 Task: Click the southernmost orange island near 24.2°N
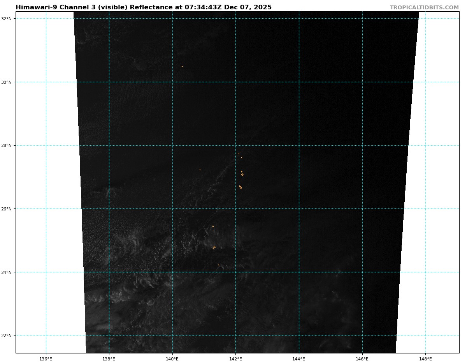219,265
